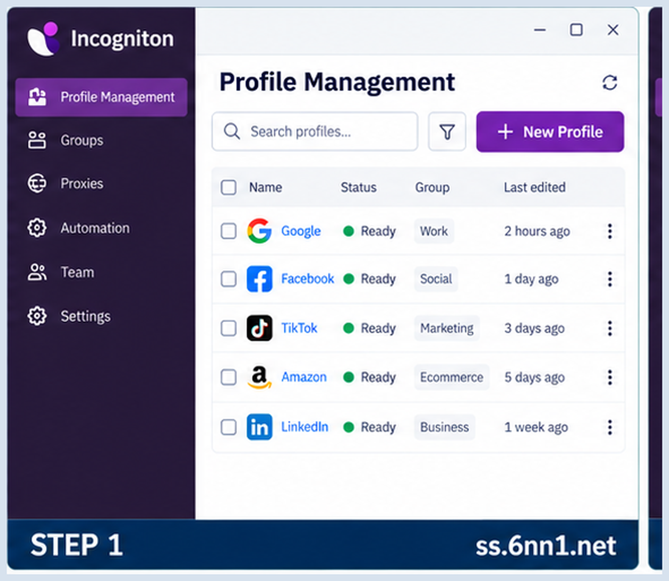Click the LinkedIn profile icon
The height and width of the screenshot is (581, 669).
coord(259,427)
